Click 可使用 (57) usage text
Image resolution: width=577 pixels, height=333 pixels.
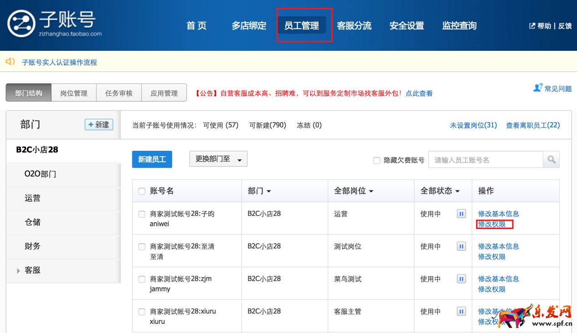[221, 125]
